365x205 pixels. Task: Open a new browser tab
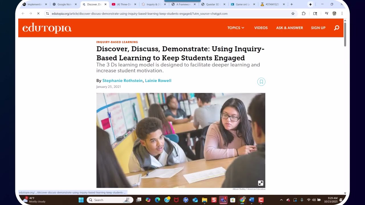291,4
